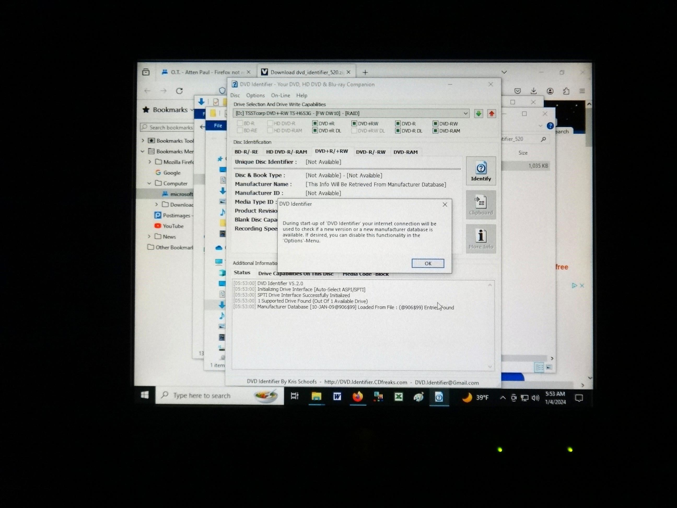Click the Task View taskbar icon
677x508 pixels.
294,396
